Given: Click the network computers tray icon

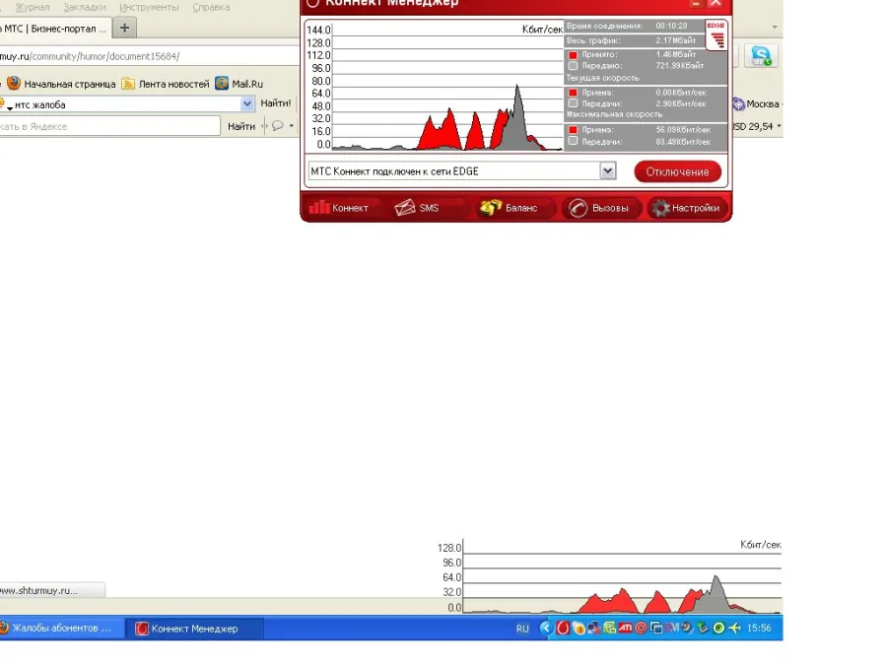Looking at the screenshot, I should pyautogui.click(x=594, y=628).
